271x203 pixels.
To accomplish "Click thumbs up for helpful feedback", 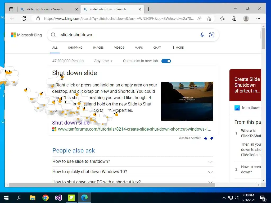I will [x=206, y=138].
